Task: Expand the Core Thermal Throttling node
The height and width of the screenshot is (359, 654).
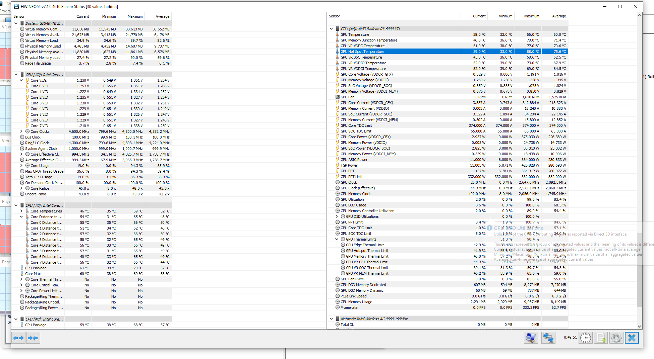Action: [21, 279]
